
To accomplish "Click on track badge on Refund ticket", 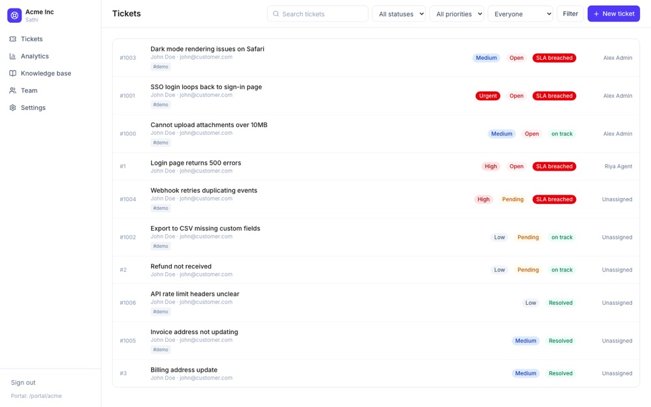I will (x=562, y=270).
